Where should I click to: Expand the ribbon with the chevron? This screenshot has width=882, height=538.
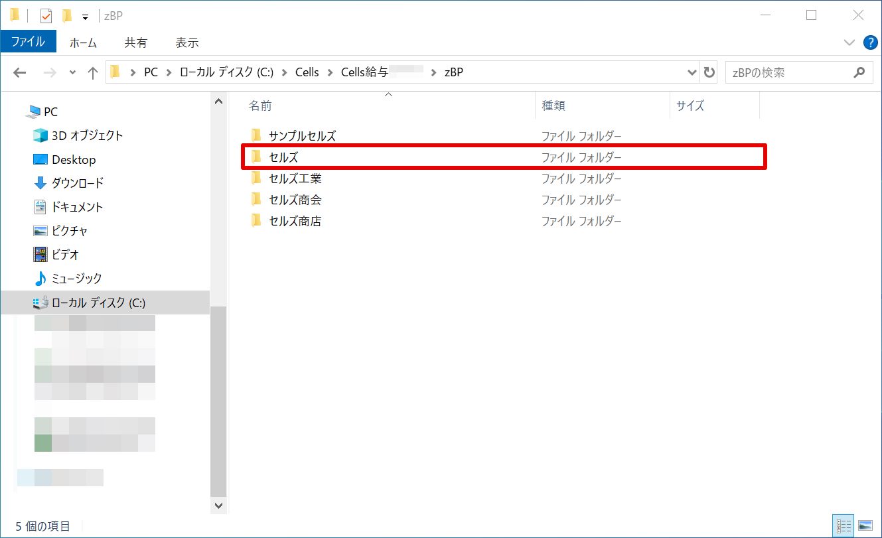coord(849,42)
